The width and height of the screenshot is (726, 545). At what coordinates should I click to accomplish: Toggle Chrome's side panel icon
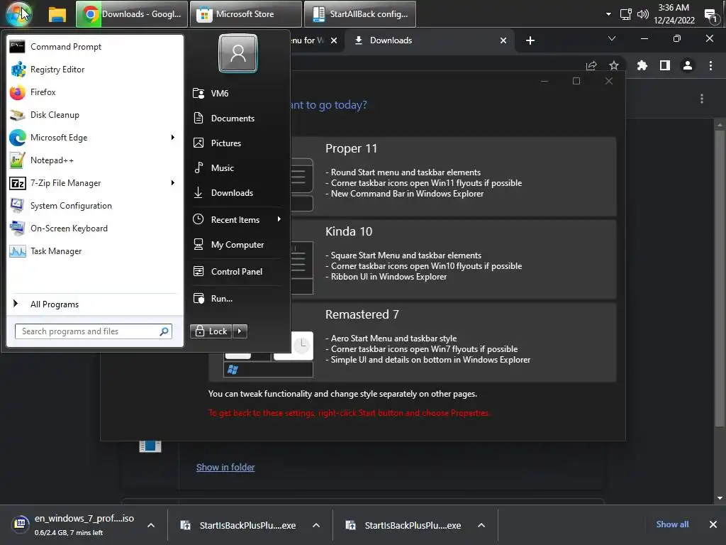(x=665, y=66)
